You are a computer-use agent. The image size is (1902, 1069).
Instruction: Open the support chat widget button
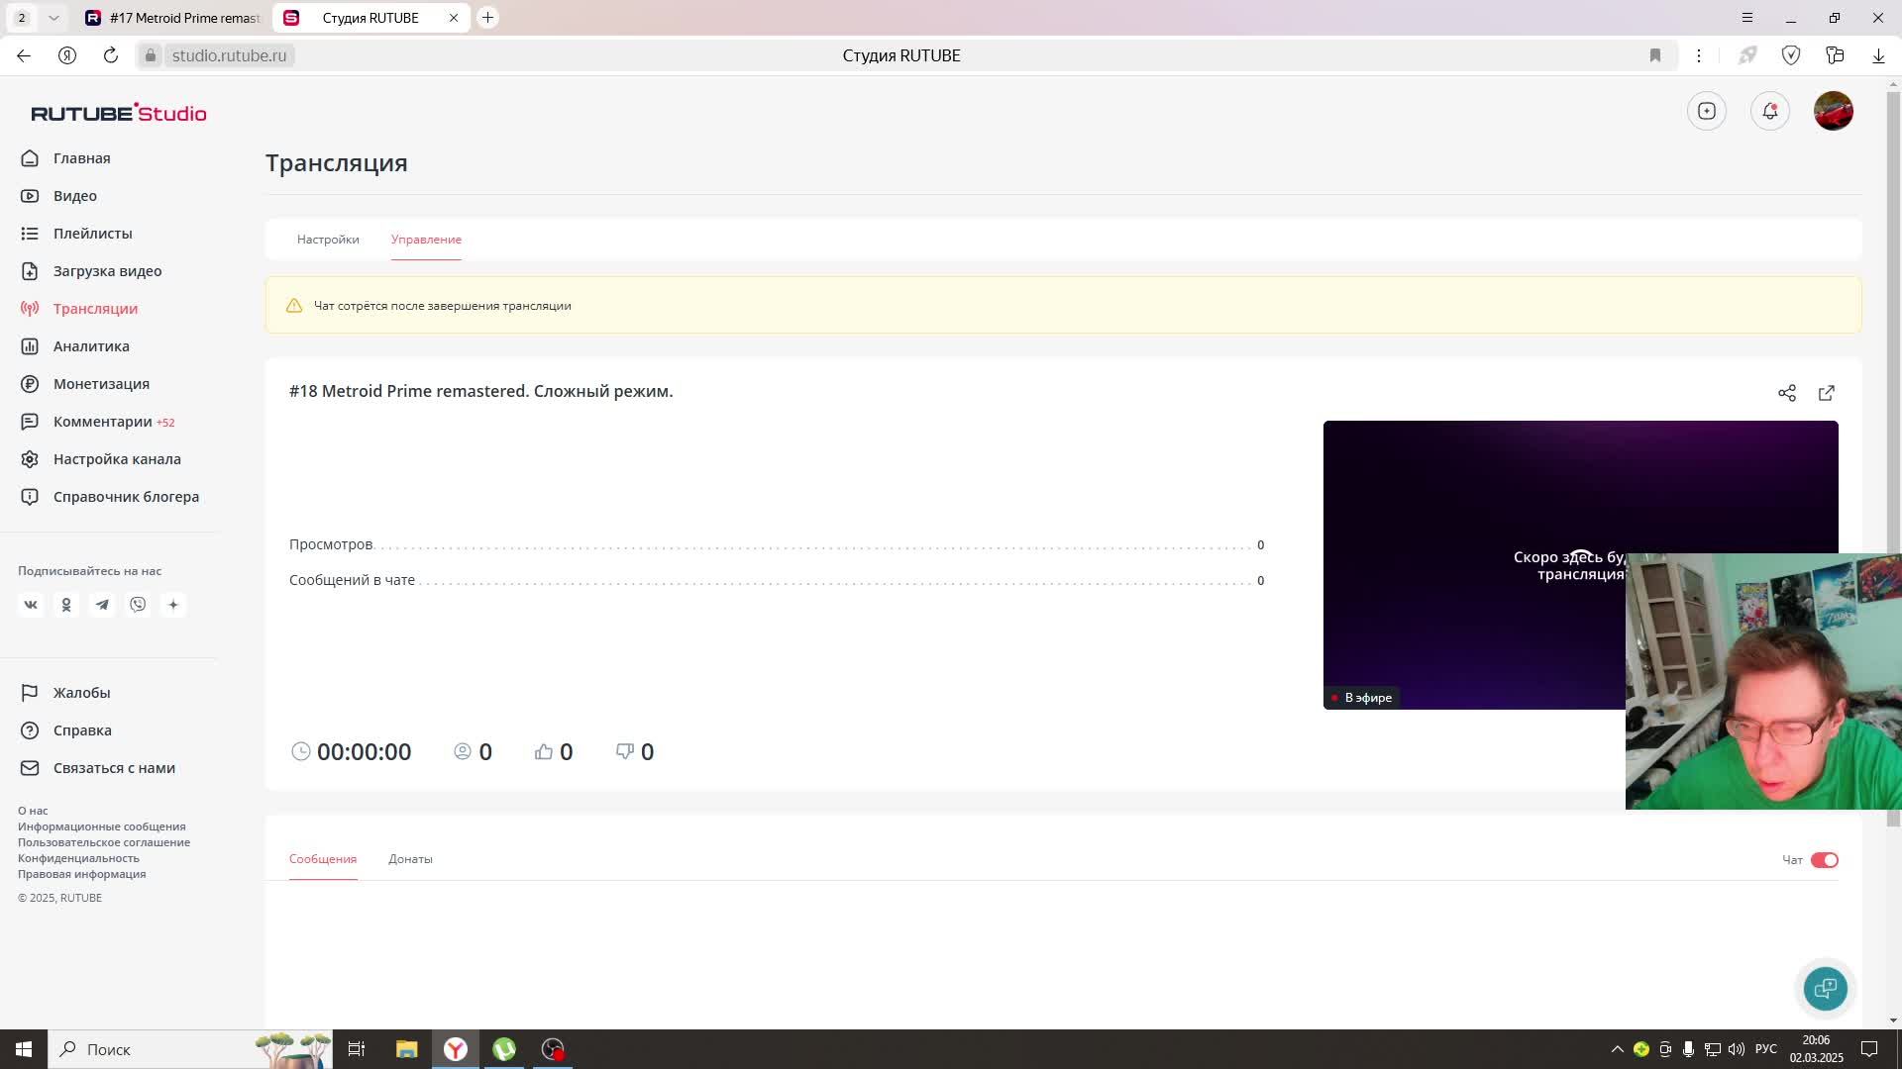1825,988
